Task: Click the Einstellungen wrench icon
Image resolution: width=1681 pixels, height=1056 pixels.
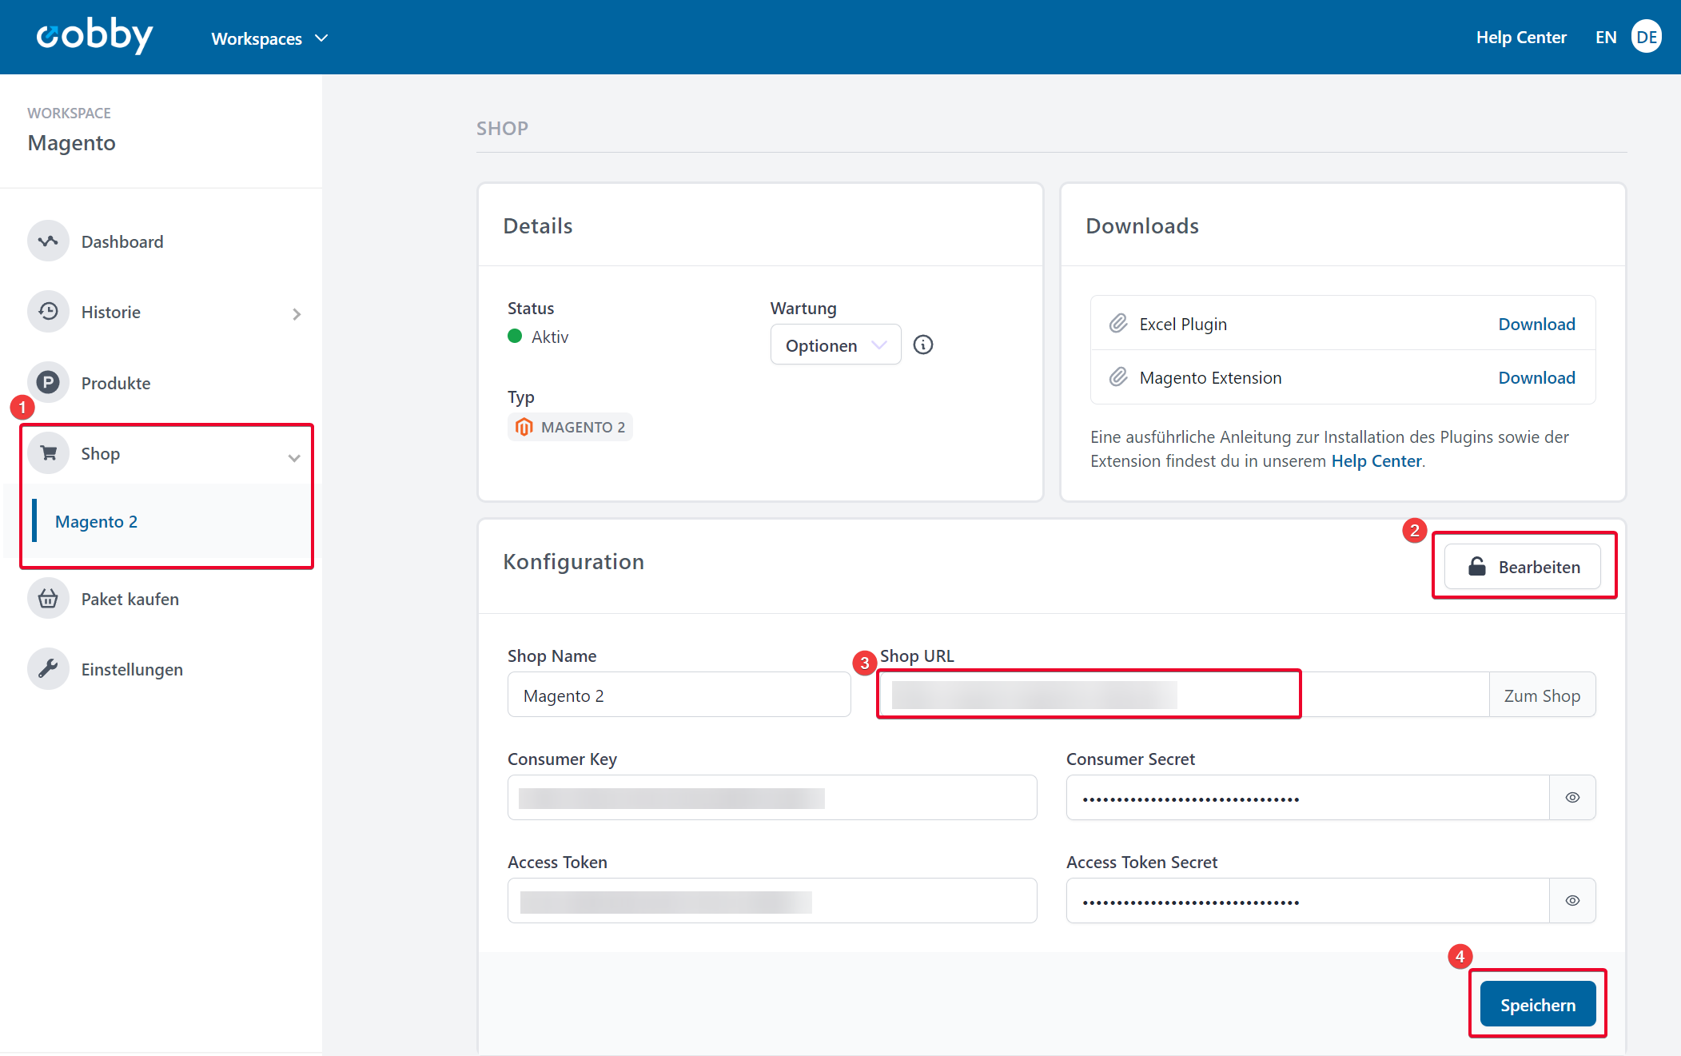Action: point(48,669)
